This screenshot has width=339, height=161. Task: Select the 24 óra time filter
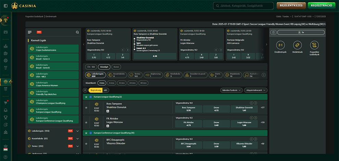click(133, 83)
